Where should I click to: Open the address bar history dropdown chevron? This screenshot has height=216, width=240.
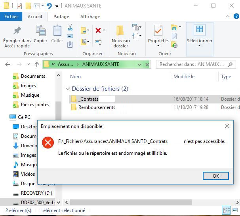click(139, 65)
